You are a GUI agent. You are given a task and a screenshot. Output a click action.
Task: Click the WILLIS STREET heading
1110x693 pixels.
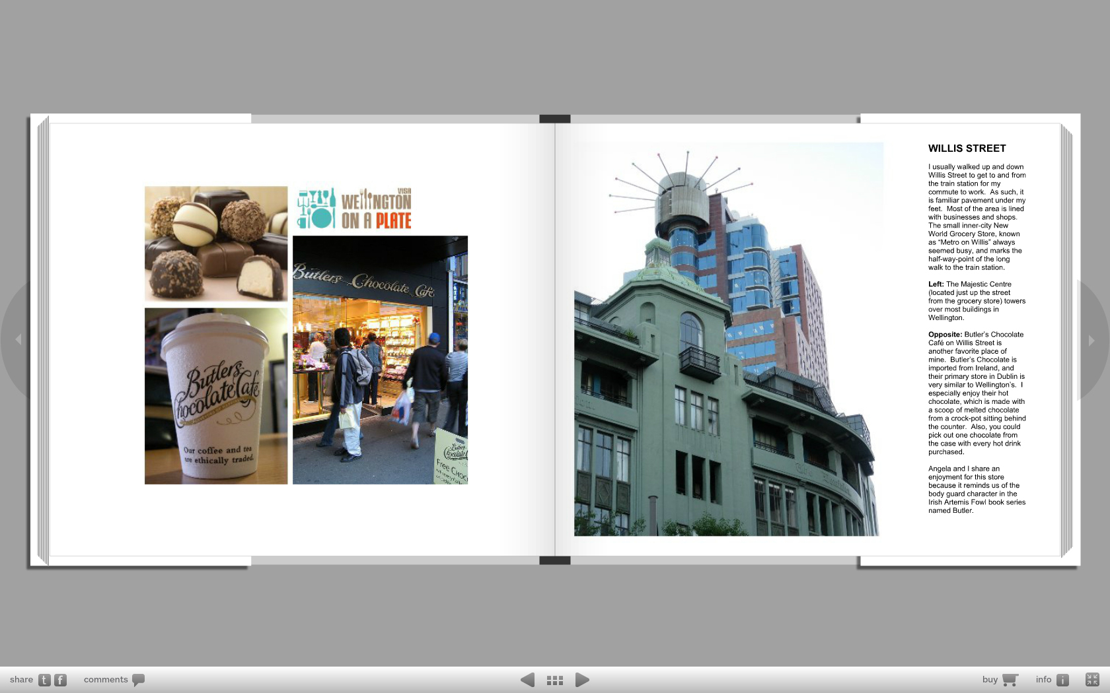coord(967,148)
